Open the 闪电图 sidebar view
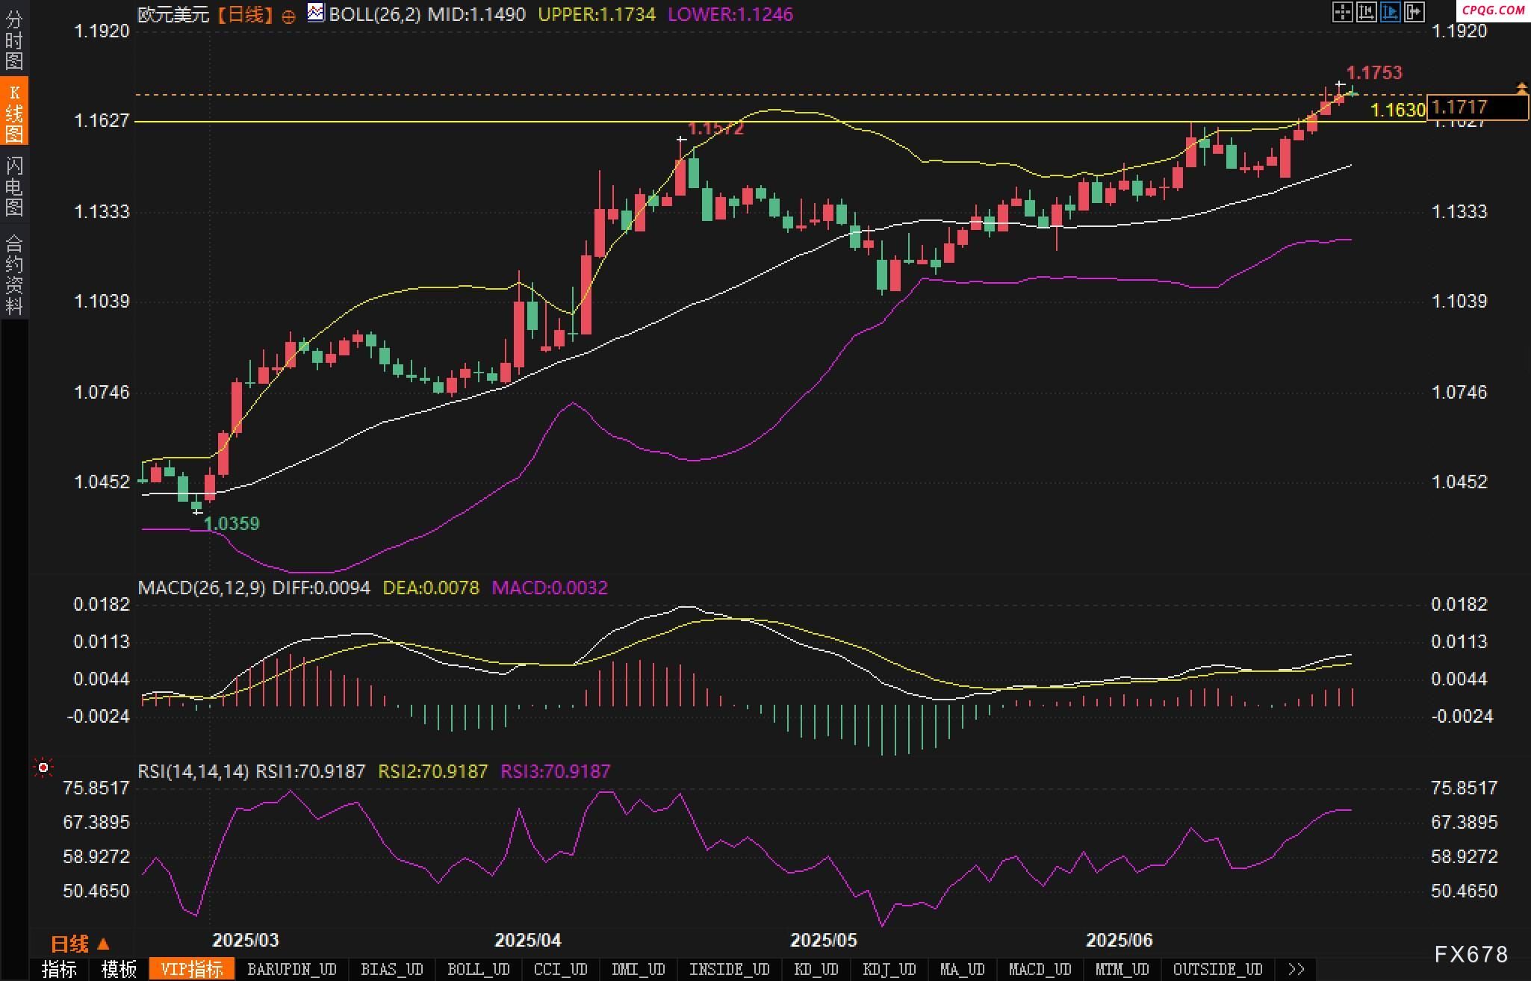 [x=13, y=186]
